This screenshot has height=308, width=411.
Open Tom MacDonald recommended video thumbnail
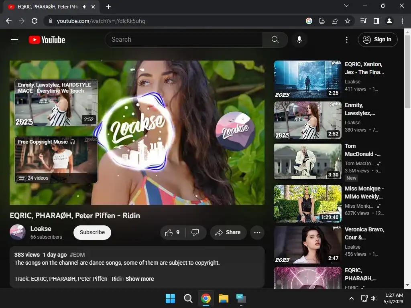308,161
